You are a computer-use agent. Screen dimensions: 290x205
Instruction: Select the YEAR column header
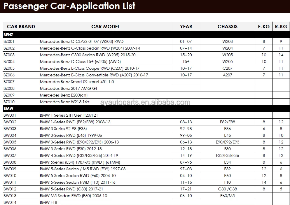(186, 27)
